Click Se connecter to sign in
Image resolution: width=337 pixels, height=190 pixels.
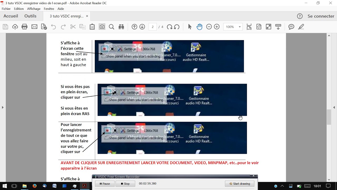pos(321,16)
